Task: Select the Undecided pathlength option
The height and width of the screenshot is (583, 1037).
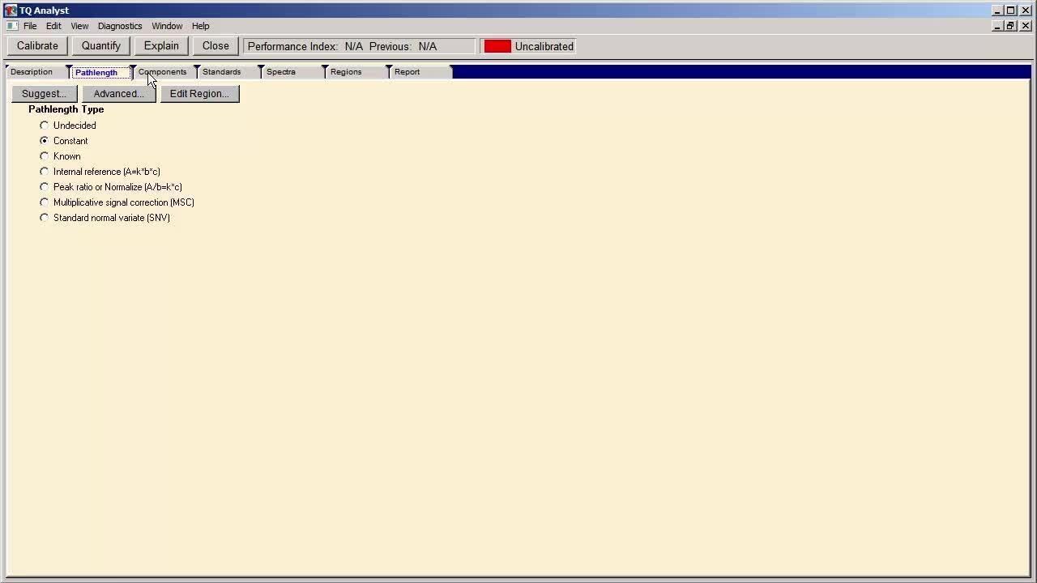Action: [45, 126]
